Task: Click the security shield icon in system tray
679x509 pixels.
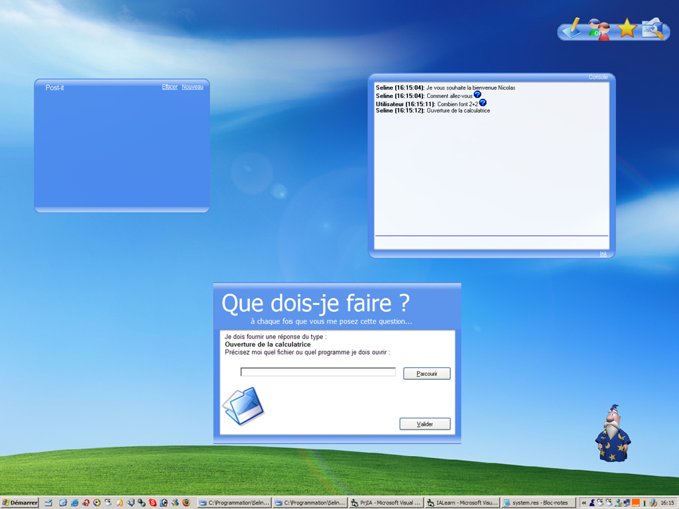Action: click(x=653, y=502)
